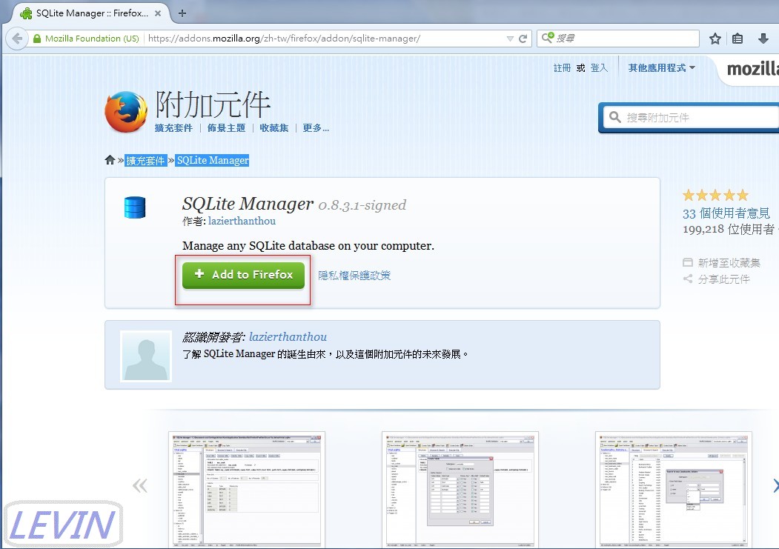
Task: Open the 33 個使用者意見 reviews link
Action: tap(726, 213)
